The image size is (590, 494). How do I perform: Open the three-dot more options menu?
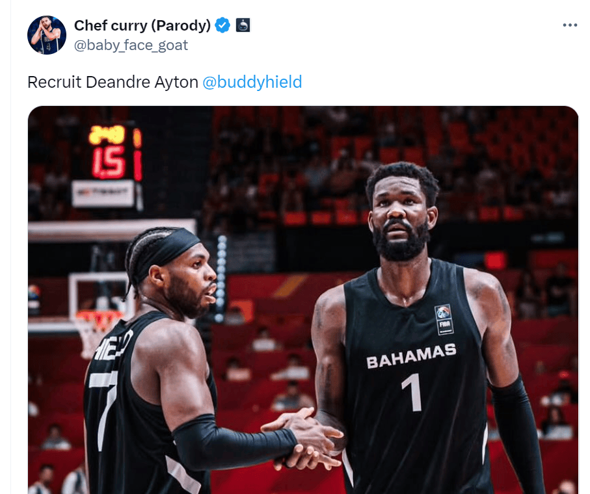(x=570, y=25)
